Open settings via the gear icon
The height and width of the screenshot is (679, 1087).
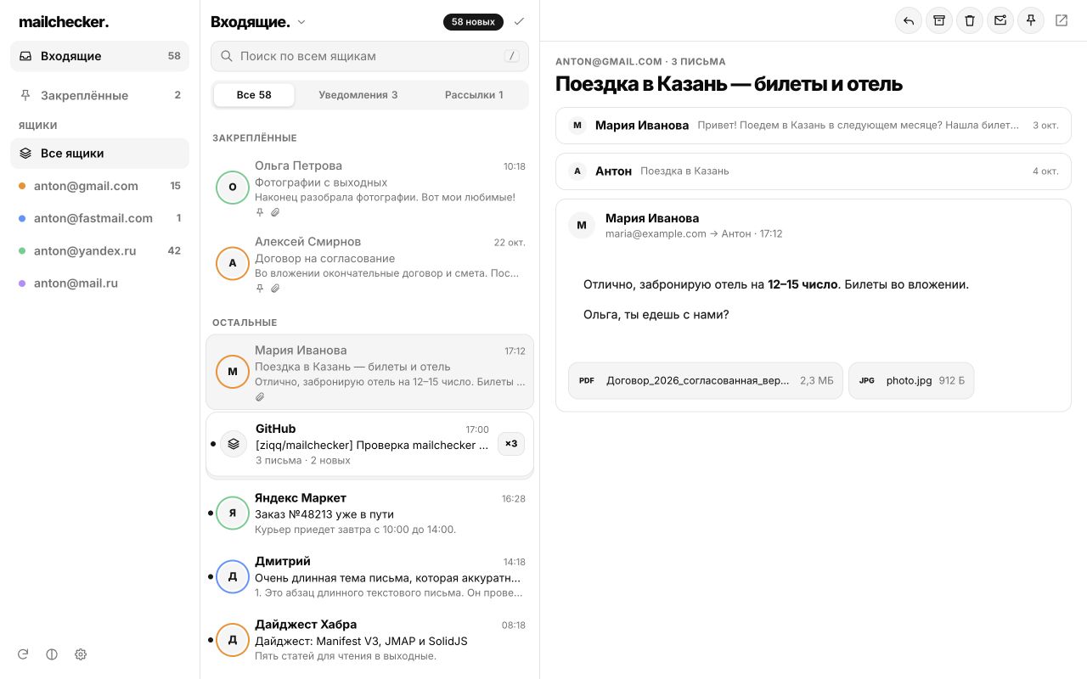81,654
